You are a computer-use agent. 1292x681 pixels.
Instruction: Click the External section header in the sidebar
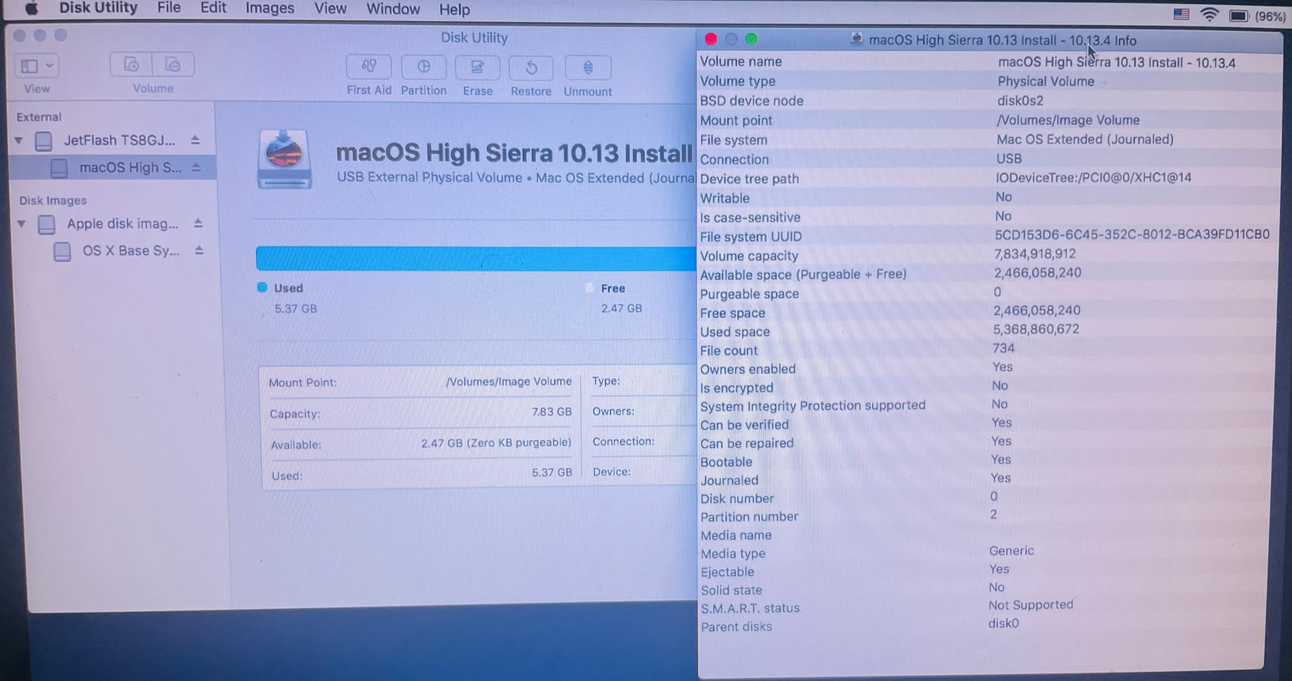pos(39,117)
